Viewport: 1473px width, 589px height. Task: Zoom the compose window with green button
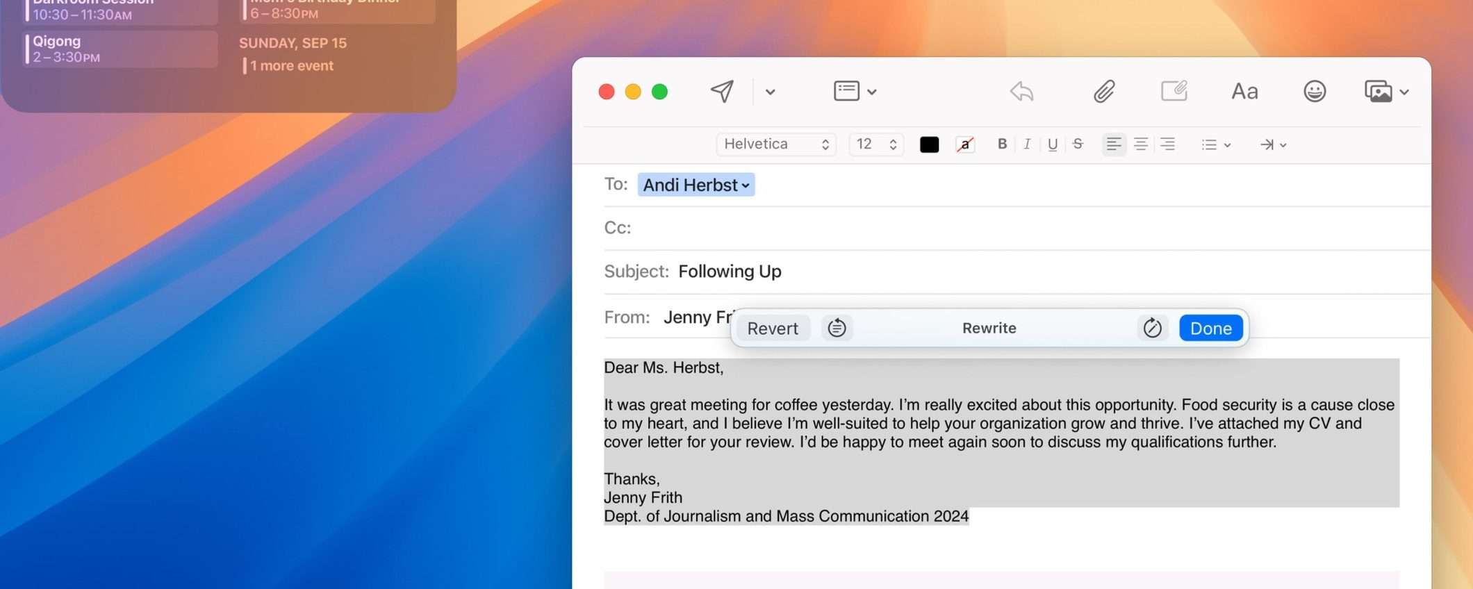(659, 92)
